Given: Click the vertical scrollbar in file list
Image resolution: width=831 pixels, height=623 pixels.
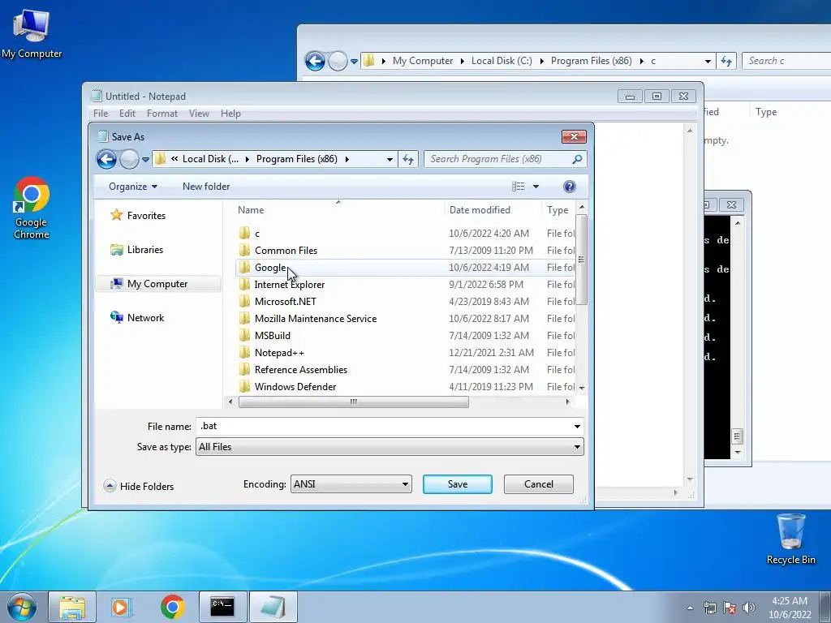Looking at the screenshot, I should pyautogui.click(x=581, y=260).
